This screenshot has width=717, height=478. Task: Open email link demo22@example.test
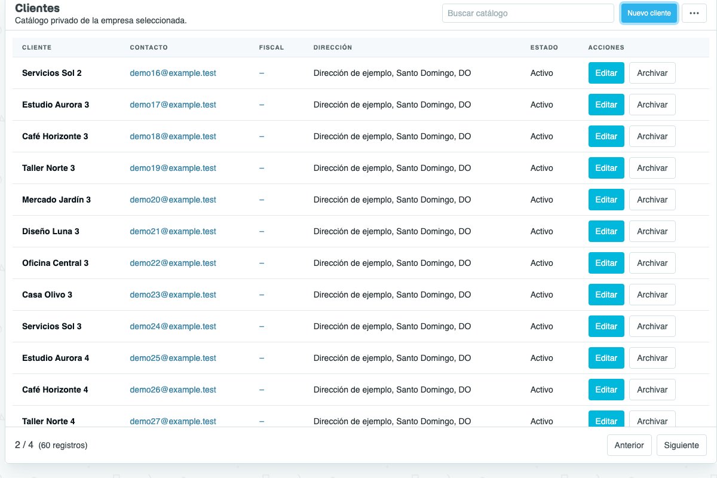coord(173,263)
